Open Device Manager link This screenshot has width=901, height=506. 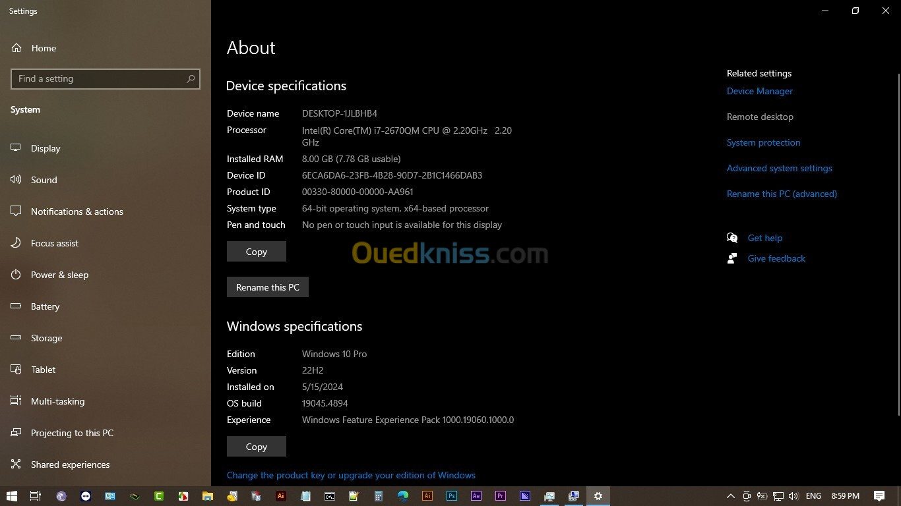(x=760, y=91)
